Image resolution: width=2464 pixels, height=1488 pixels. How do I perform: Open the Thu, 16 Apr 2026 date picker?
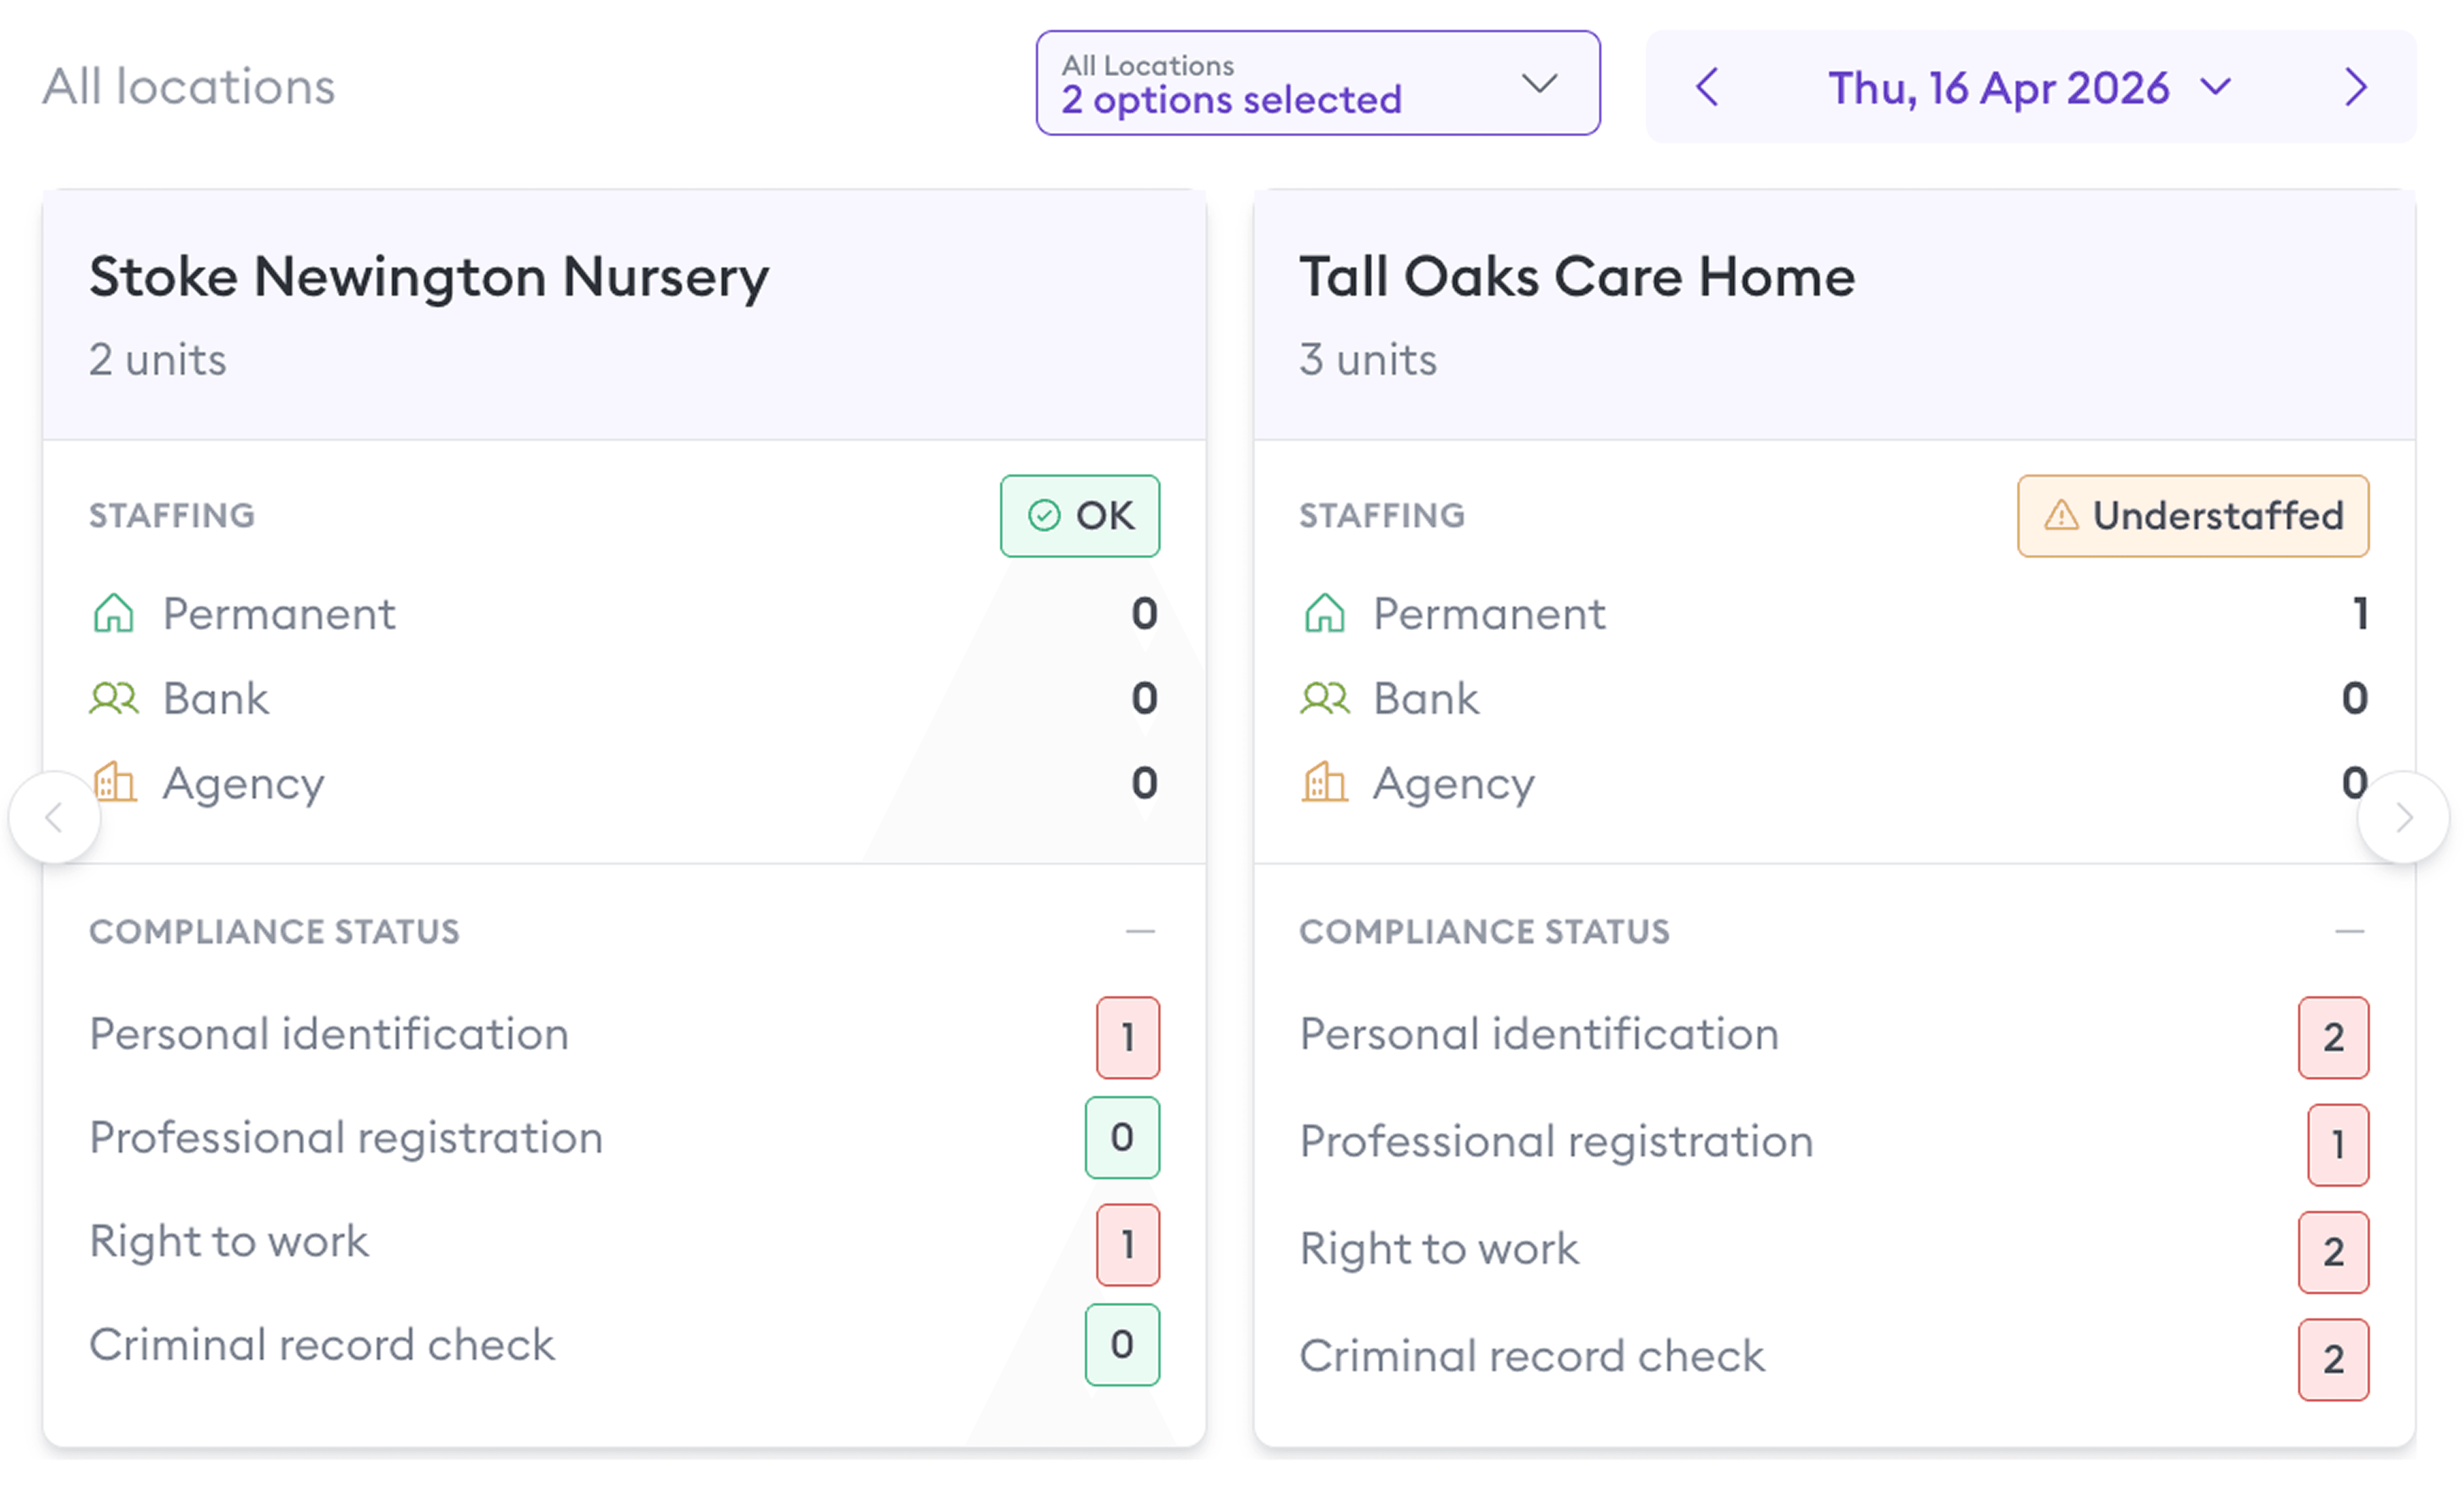[x=2028, y=88]
